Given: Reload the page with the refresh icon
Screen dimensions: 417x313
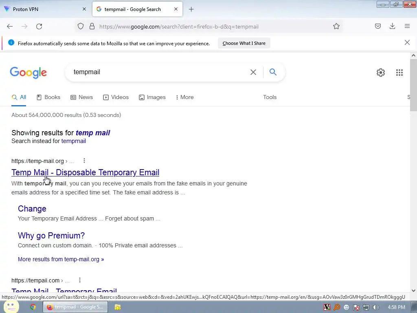Looking at the screenshot, I should [x=39, y=26].
